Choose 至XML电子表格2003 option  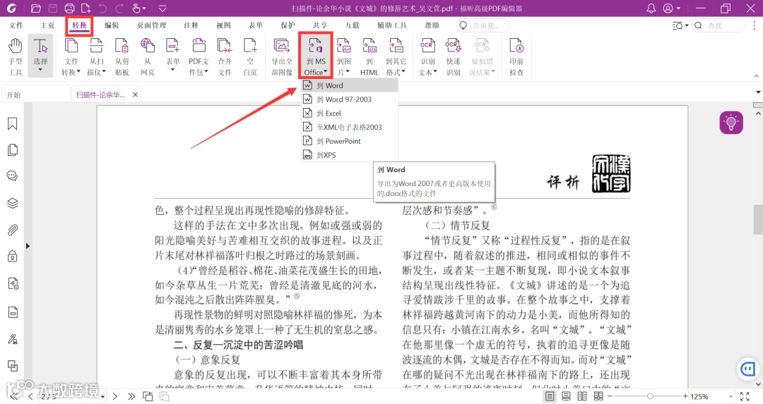point(350,127)
